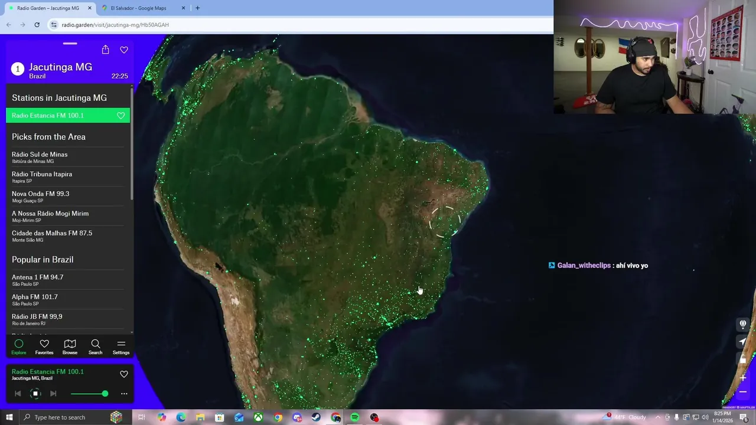Open the speaker volume tray icon
The width and height of the screenshot is (756, 425).
705,417
